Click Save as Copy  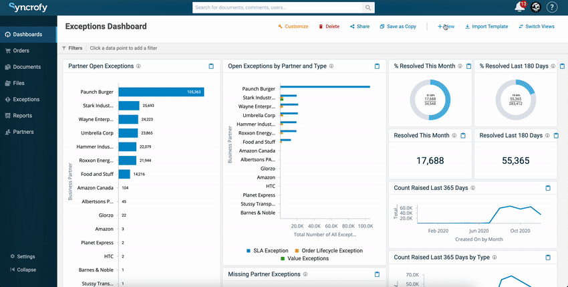tap(398, 27)
